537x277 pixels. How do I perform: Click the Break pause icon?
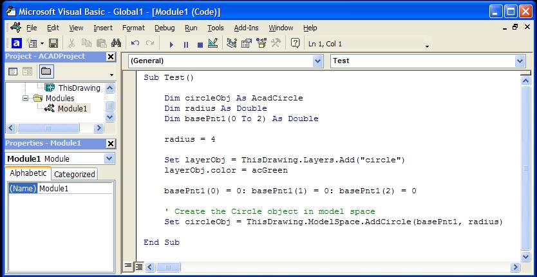click(x=186, y=44)
